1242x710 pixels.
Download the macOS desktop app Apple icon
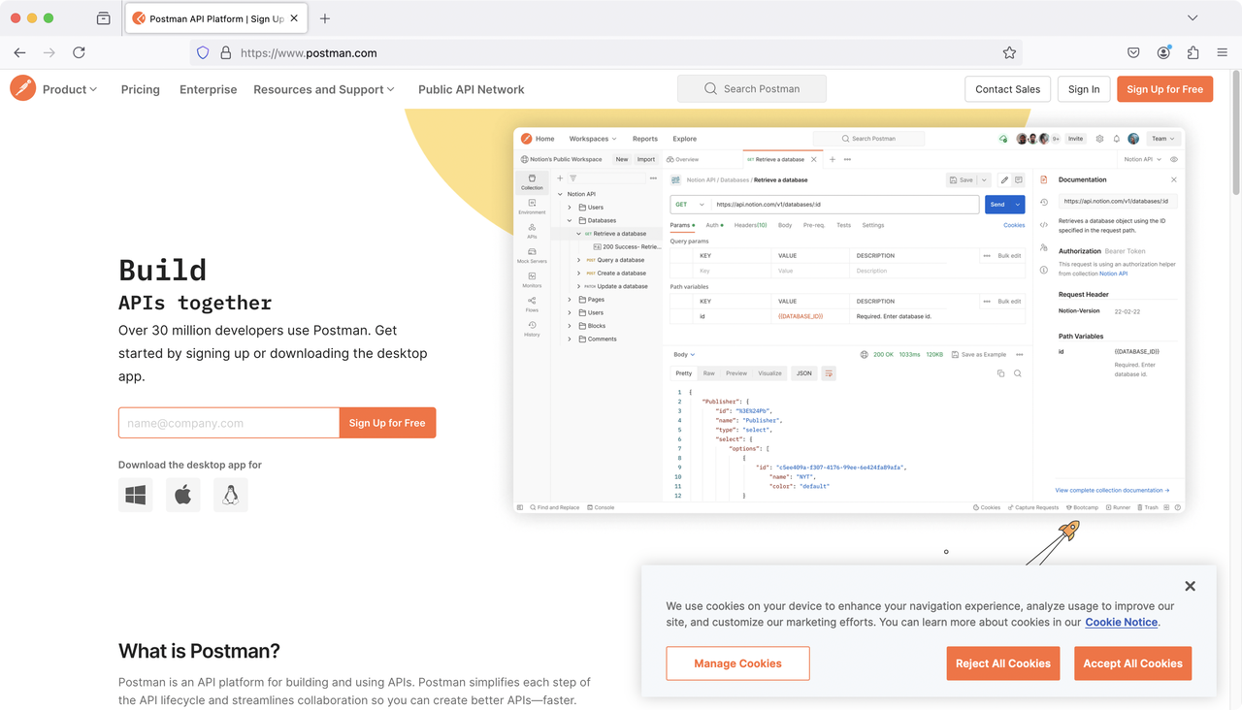pos(182,495)
